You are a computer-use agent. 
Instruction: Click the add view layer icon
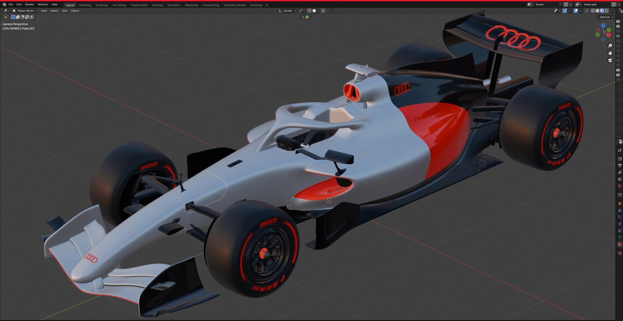[614, 4]
